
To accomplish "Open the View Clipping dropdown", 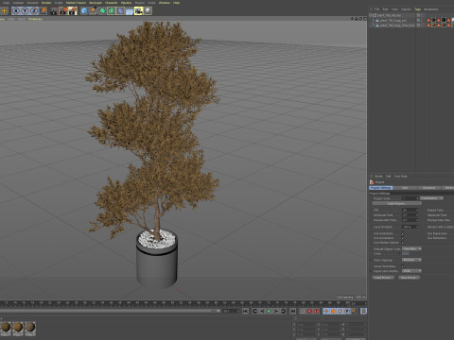I will click(411, 260).
